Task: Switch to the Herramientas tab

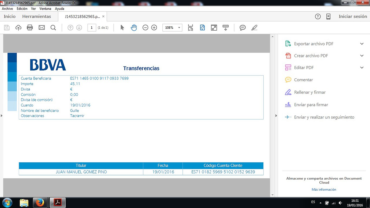Action: coord(36,16)
